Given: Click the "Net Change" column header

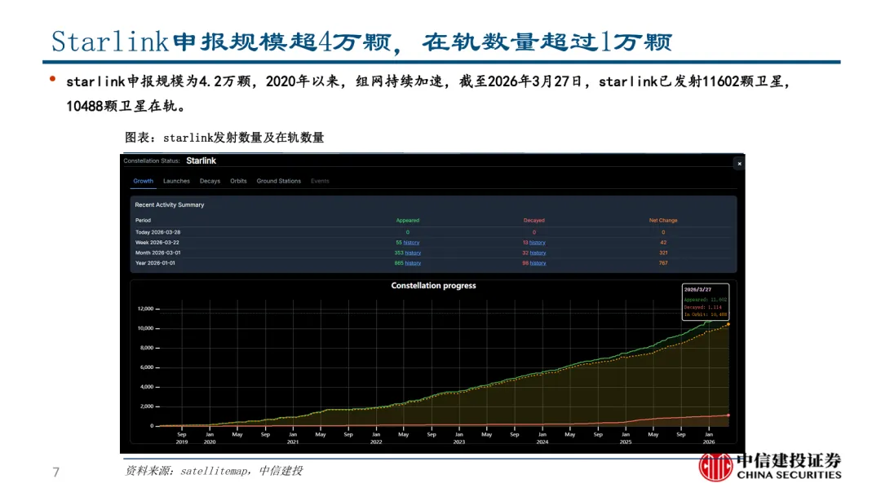Looking at the screenshot, I should pos(663,221).
